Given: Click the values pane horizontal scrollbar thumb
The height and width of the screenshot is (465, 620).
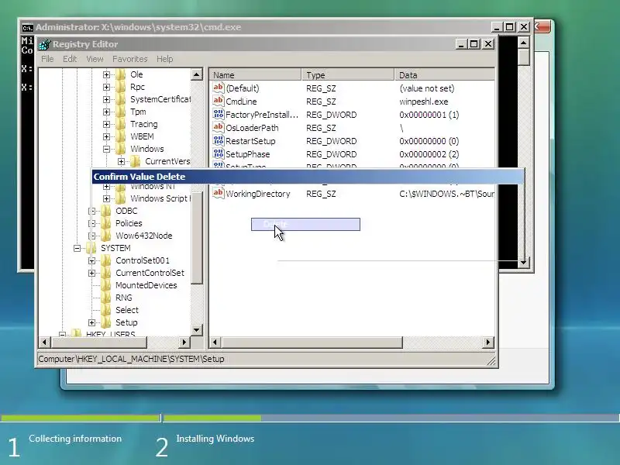Looking at the screenshot, I should click(312, 343).
